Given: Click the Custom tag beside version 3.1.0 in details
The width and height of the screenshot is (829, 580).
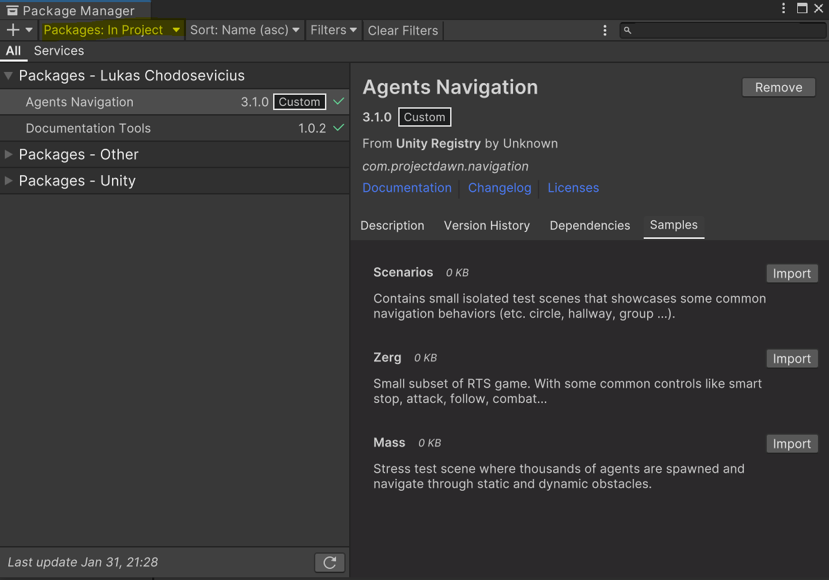Looking at the screenshot, I should [x=425, y=117].
